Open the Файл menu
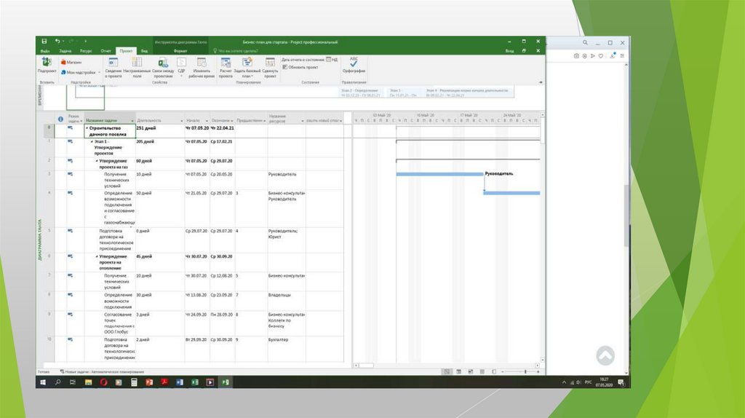Image resolution: width=745 pixels, height=418 pixels. [x=45, y=51]
